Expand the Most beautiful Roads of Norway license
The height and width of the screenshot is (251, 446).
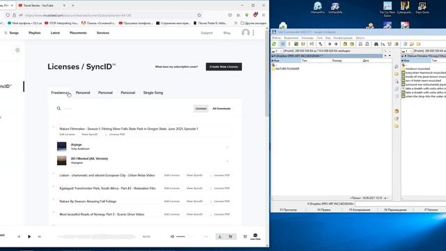pos(54,213)
